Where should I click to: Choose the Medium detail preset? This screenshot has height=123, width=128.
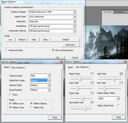point(22,40)
